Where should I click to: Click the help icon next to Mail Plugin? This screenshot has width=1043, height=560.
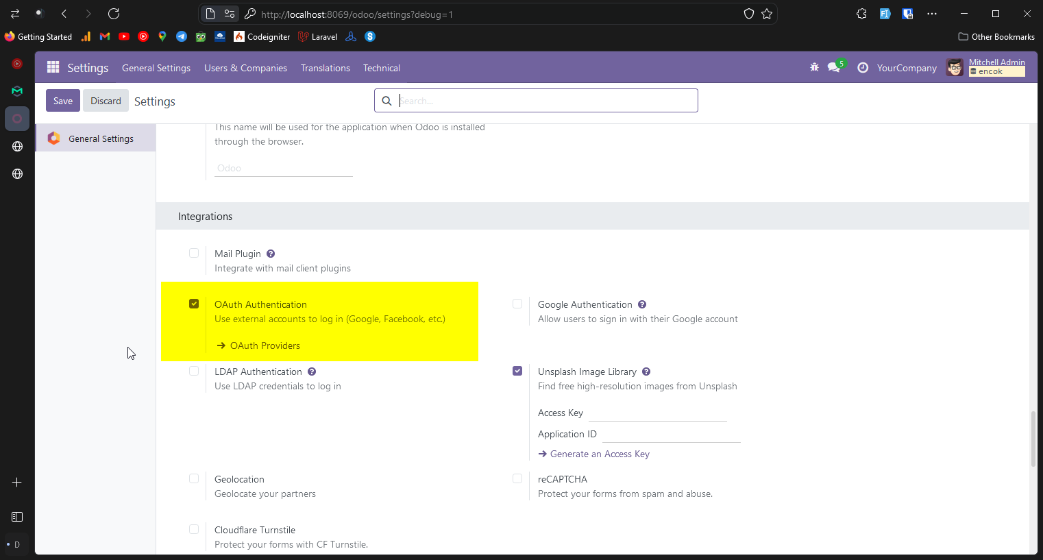pyautogui.click(x=271, y=254)
